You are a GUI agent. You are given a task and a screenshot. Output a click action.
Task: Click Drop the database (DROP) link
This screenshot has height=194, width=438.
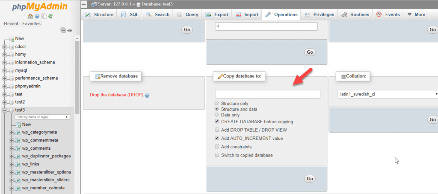coord(116,95)
